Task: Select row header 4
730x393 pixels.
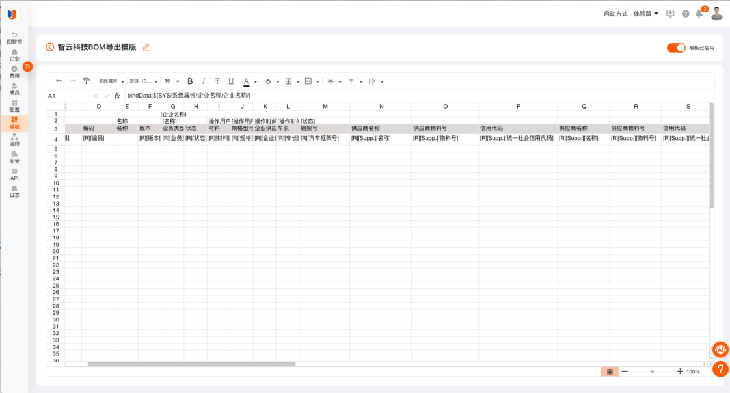Action: pyautogui.click(x=55, y=139)
